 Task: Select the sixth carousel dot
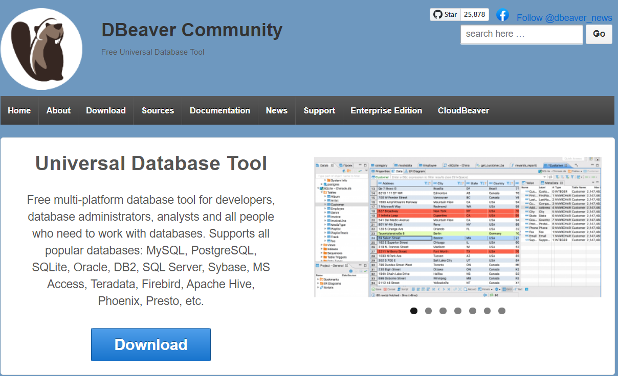point(487,311)
